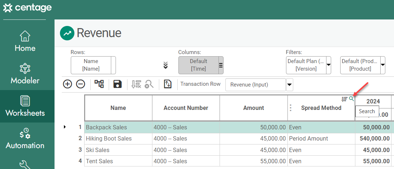Open the Default Product filter dropdown
Screen dimensions: 394x169
pyautogui.click(x=383, y=65)
